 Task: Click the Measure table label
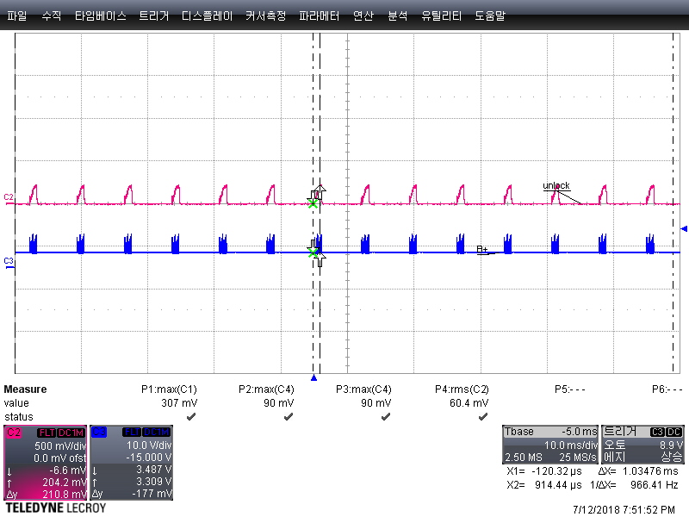point(25,389)
